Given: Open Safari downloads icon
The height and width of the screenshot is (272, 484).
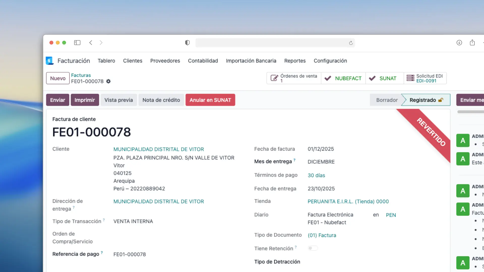Looking at the screenshot, I should click(459, 43).
